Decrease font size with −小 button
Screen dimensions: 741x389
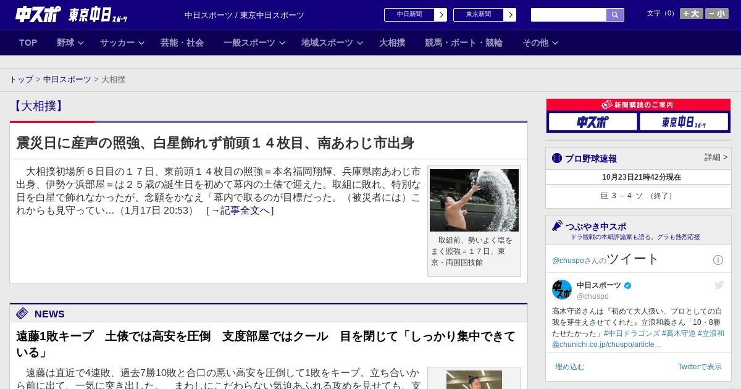pyautogui.click(x=717, y=14)
